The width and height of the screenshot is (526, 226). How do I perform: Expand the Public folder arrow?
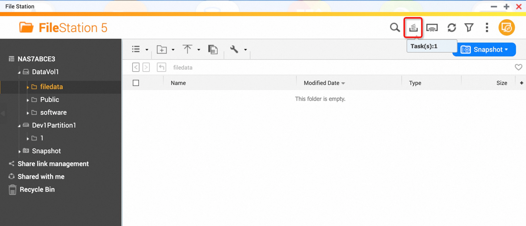[28, 100]
